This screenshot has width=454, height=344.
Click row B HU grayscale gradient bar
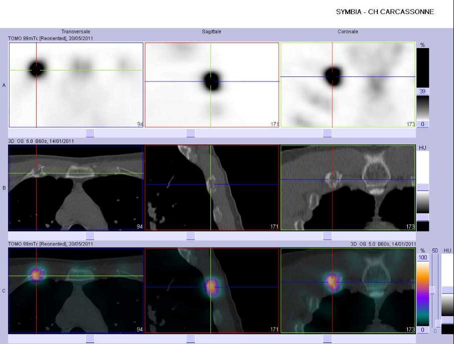[x=423, y=202]
